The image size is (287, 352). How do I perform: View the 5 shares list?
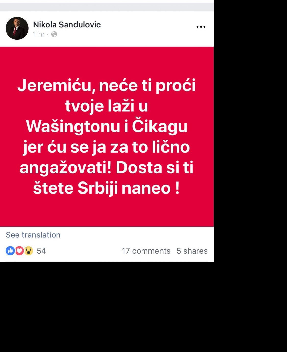pos(192,251)
